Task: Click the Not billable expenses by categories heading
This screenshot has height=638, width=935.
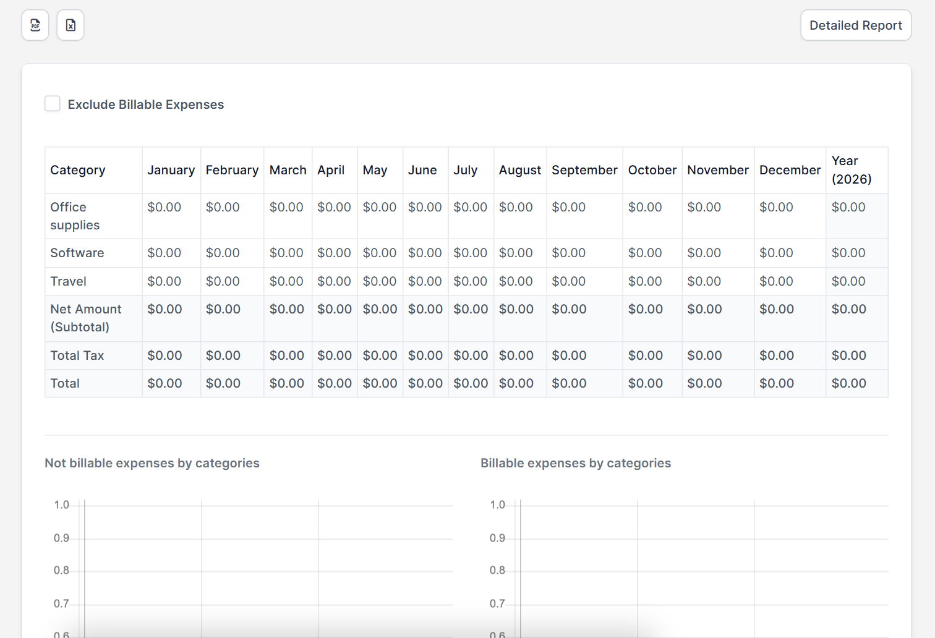Action: [152, 463]
